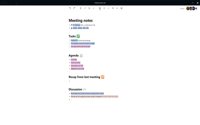Switch to an ordered numbered list
200x125 pixels.
pyautogui.click(x=104, y=8)
